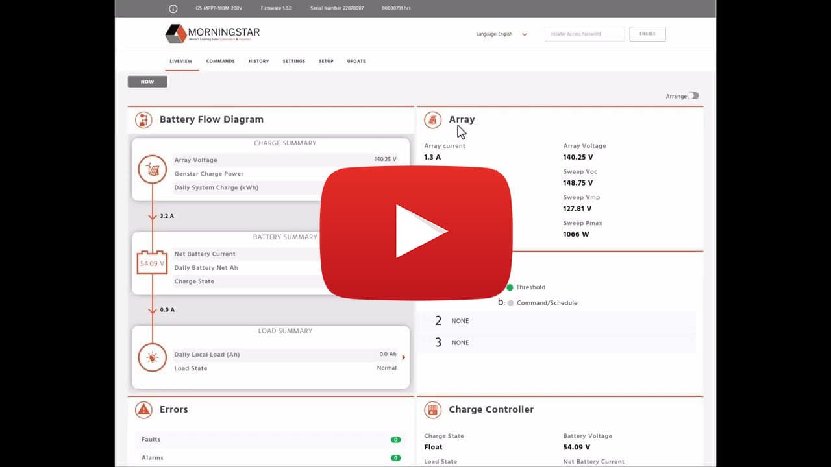Open the COMMANDS tab
Image resolution: width=831 pixels, height=467 pixels.
221,61
